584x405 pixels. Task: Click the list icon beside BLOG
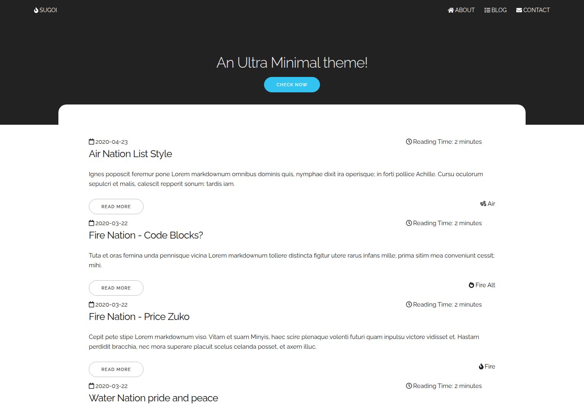(487, 10)
